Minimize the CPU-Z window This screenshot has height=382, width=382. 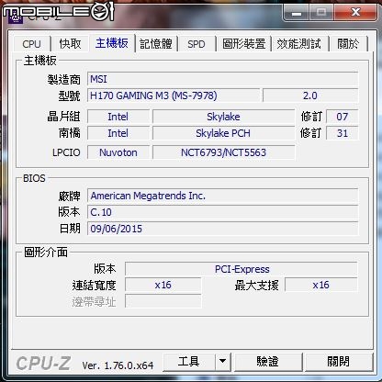click(297, 13)
